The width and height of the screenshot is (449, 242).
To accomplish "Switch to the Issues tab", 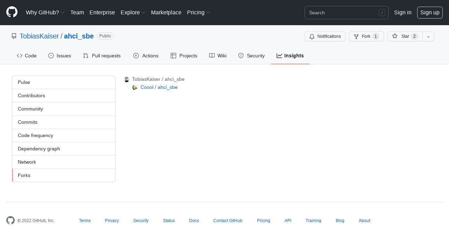I will [59, 56].
